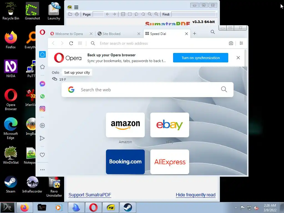Open the Opera main menu logo
This screenshot has height=213, width=284.
point(42,32)
